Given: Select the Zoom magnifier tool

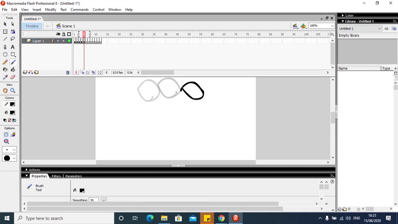Looking at the screenshot, I should (13, 91).
